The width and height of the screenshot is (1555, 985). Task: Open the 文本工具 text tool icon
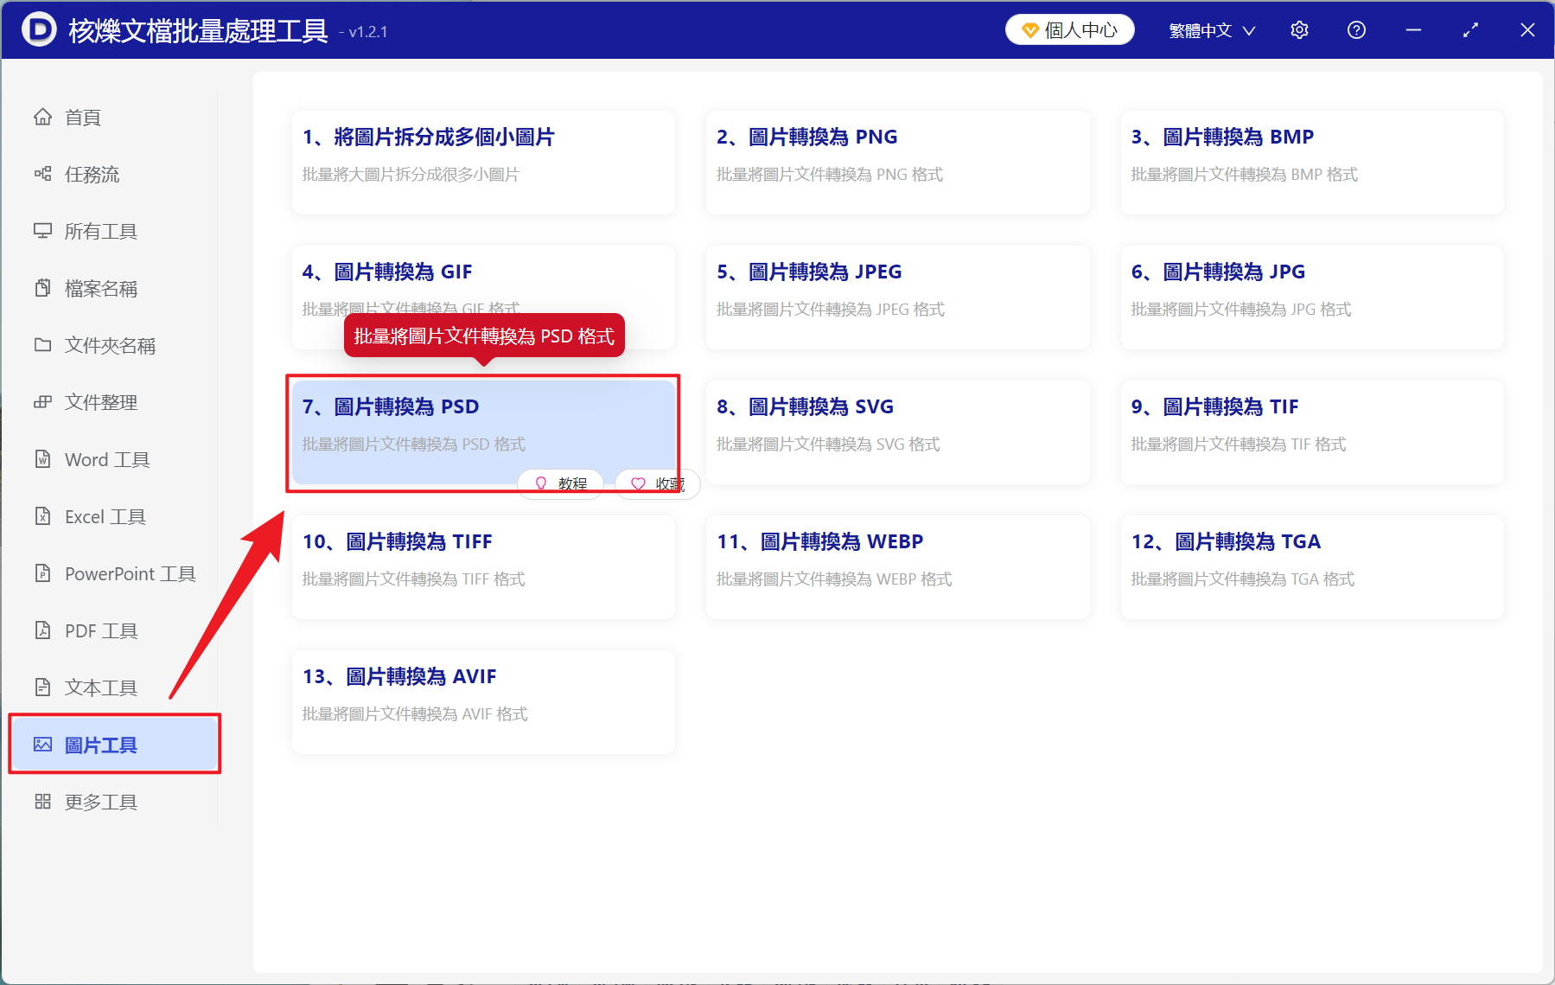[x=43, y=687]
